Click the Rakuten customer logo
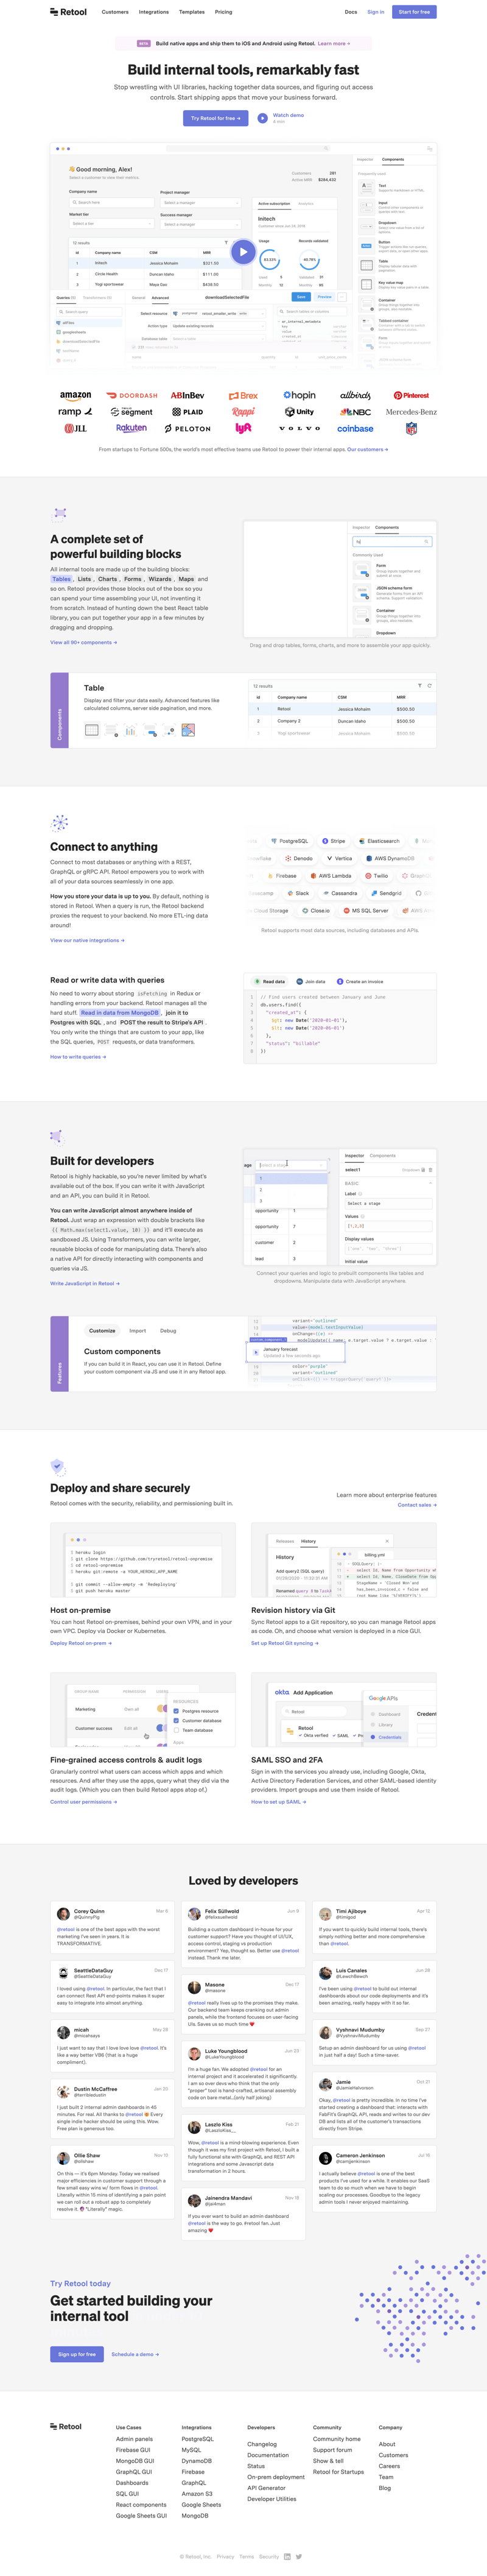 [x=131, y=428]
